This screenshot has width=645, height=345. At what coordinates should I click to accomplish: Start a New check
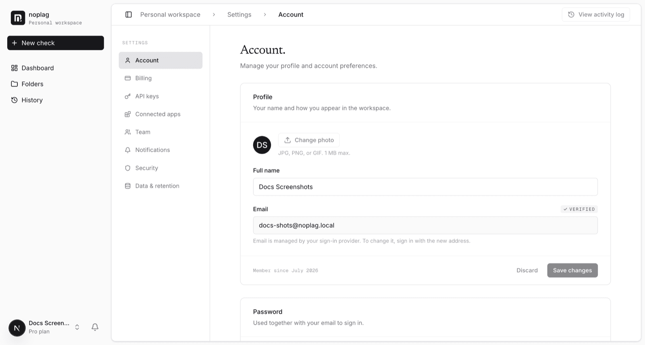[56, 43]
